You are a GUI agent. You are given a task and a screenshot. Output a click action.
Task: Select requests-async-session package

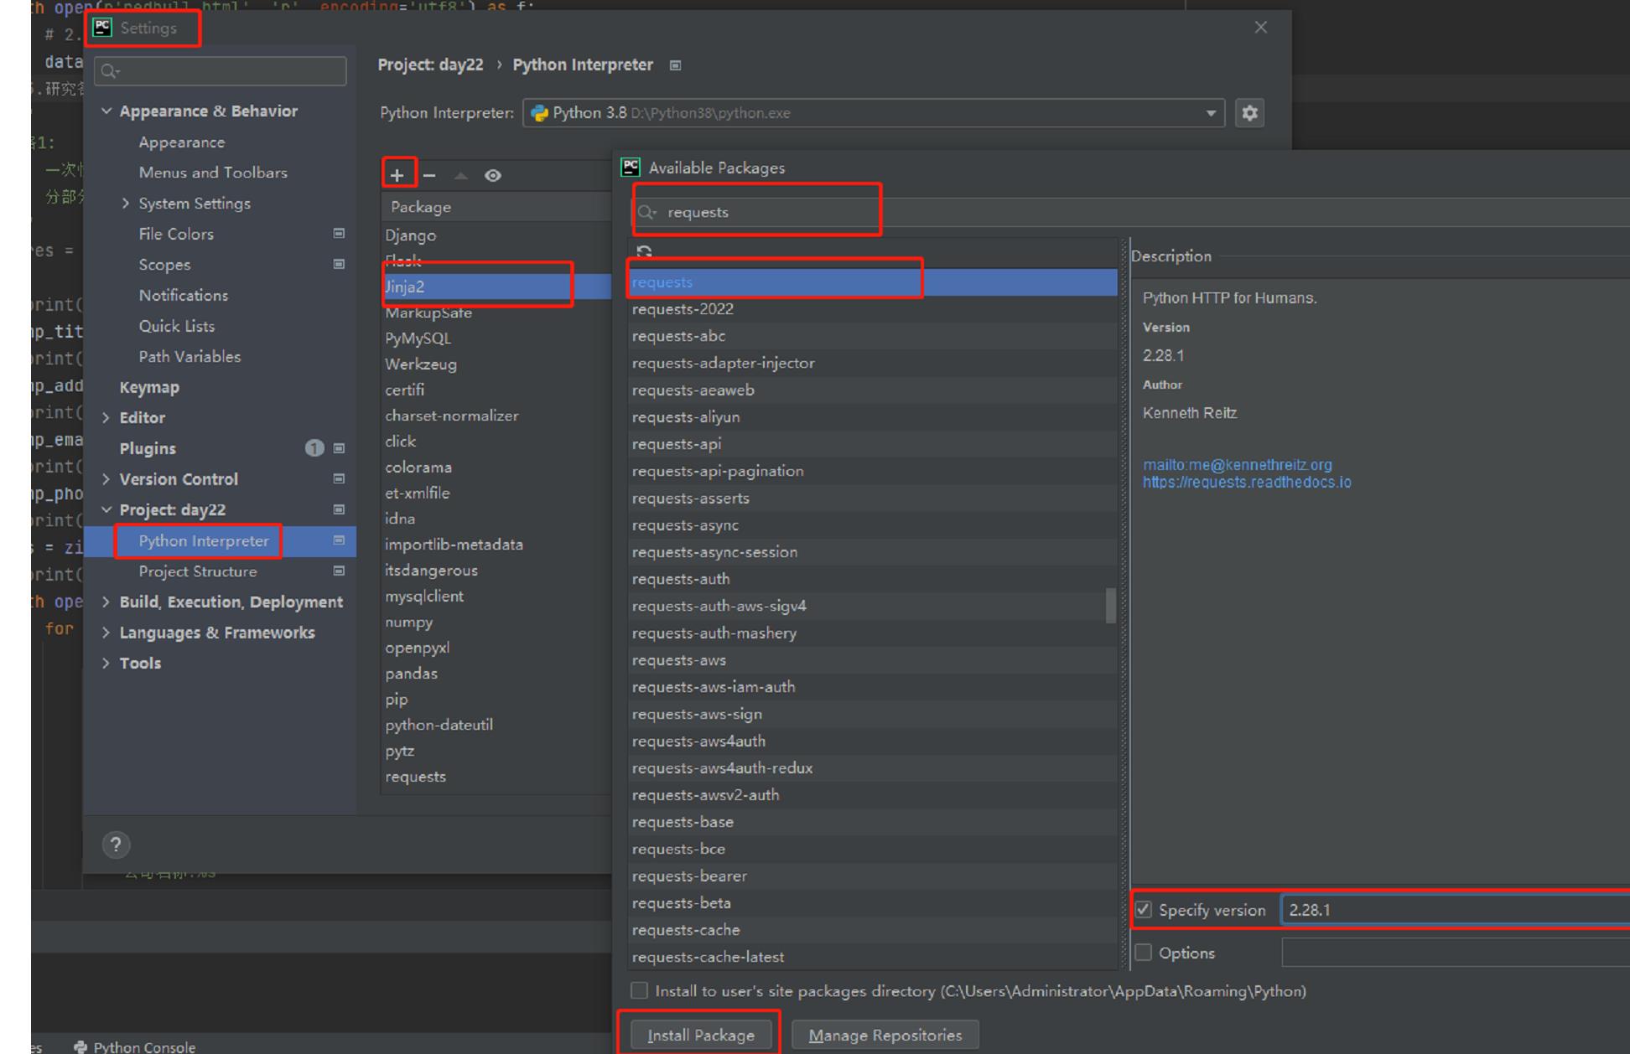[x=872, y=551]
